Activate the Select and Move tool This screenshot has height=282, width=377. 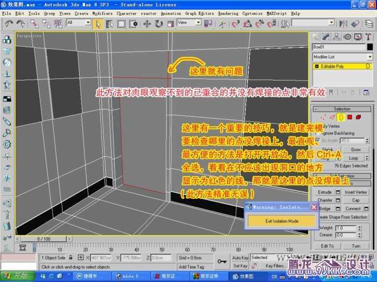coord(147,24)
